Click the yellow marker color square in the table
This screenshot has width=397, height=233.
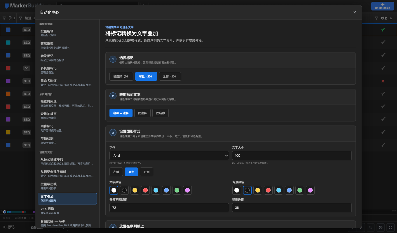[x=8, y=132]
